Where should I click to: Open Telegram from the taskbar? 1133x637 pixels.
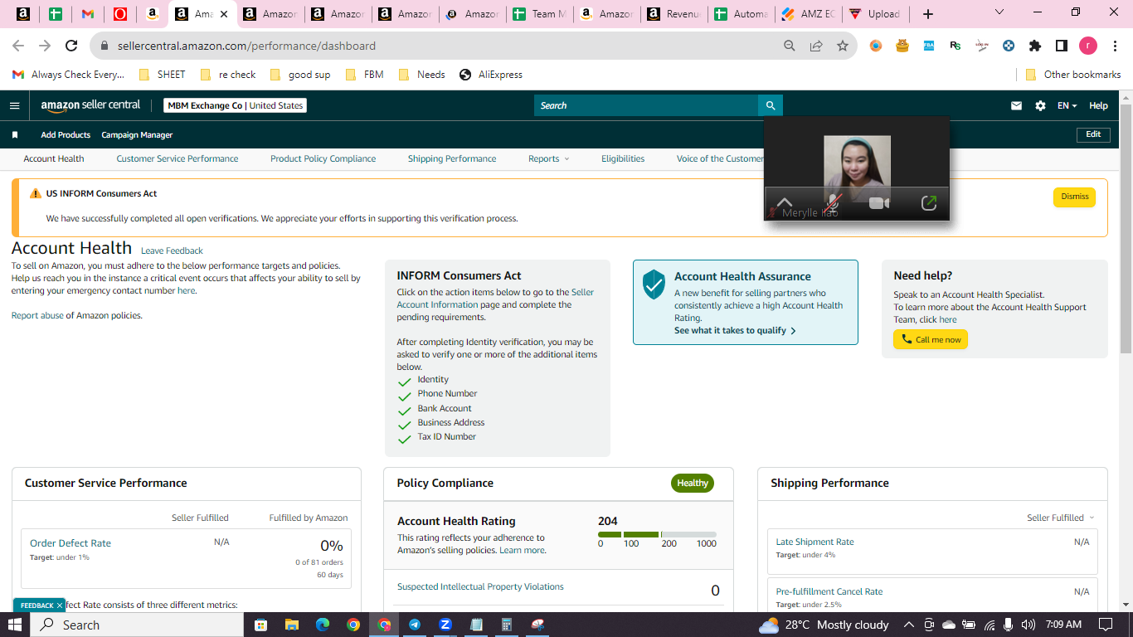click(x=415, y=625)
